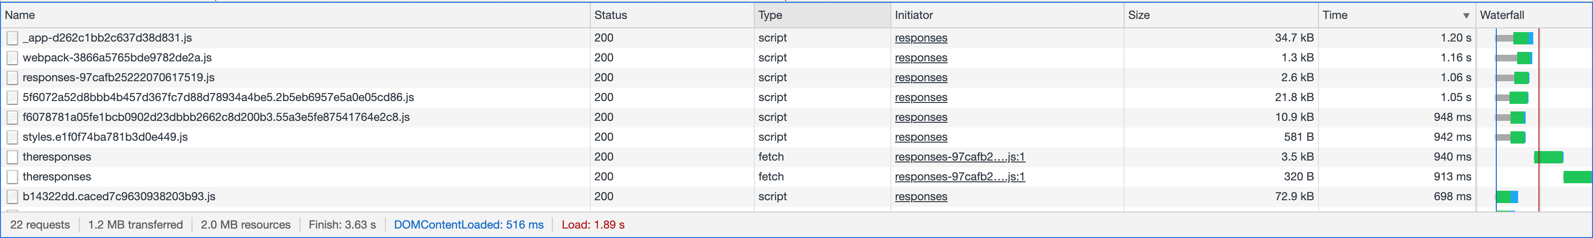This screenshot has height=238, width=1593.
Task: Click file icon for styles.e1f0f74ba781b3d0e449.js
Action: click(x=12, y=137)
